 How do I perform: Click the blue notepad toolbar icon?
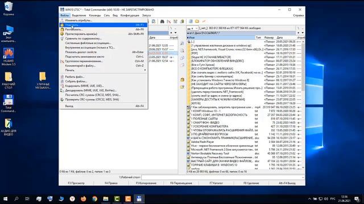point(191,22)
